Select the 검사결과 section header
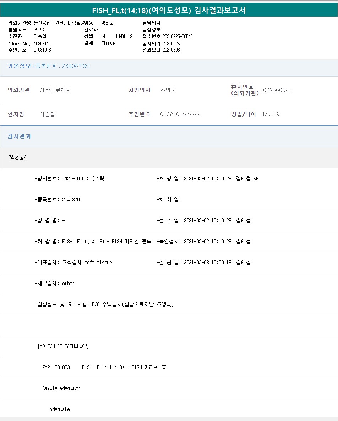The width and height of the screenshot is (338, 421). (19, 136)
